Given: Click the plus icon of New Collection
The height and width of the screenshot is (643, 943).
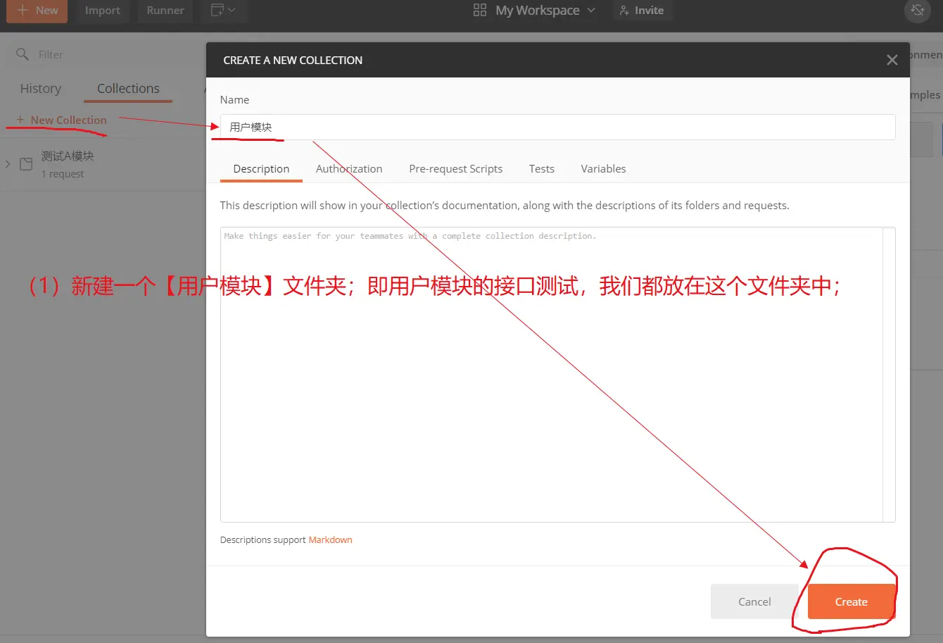Looking at the screenshot, I should [20, 120].
